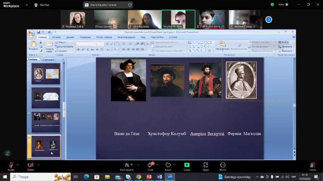Click the Найти find button
Screen dimensions: 323x181
(284, 42)
